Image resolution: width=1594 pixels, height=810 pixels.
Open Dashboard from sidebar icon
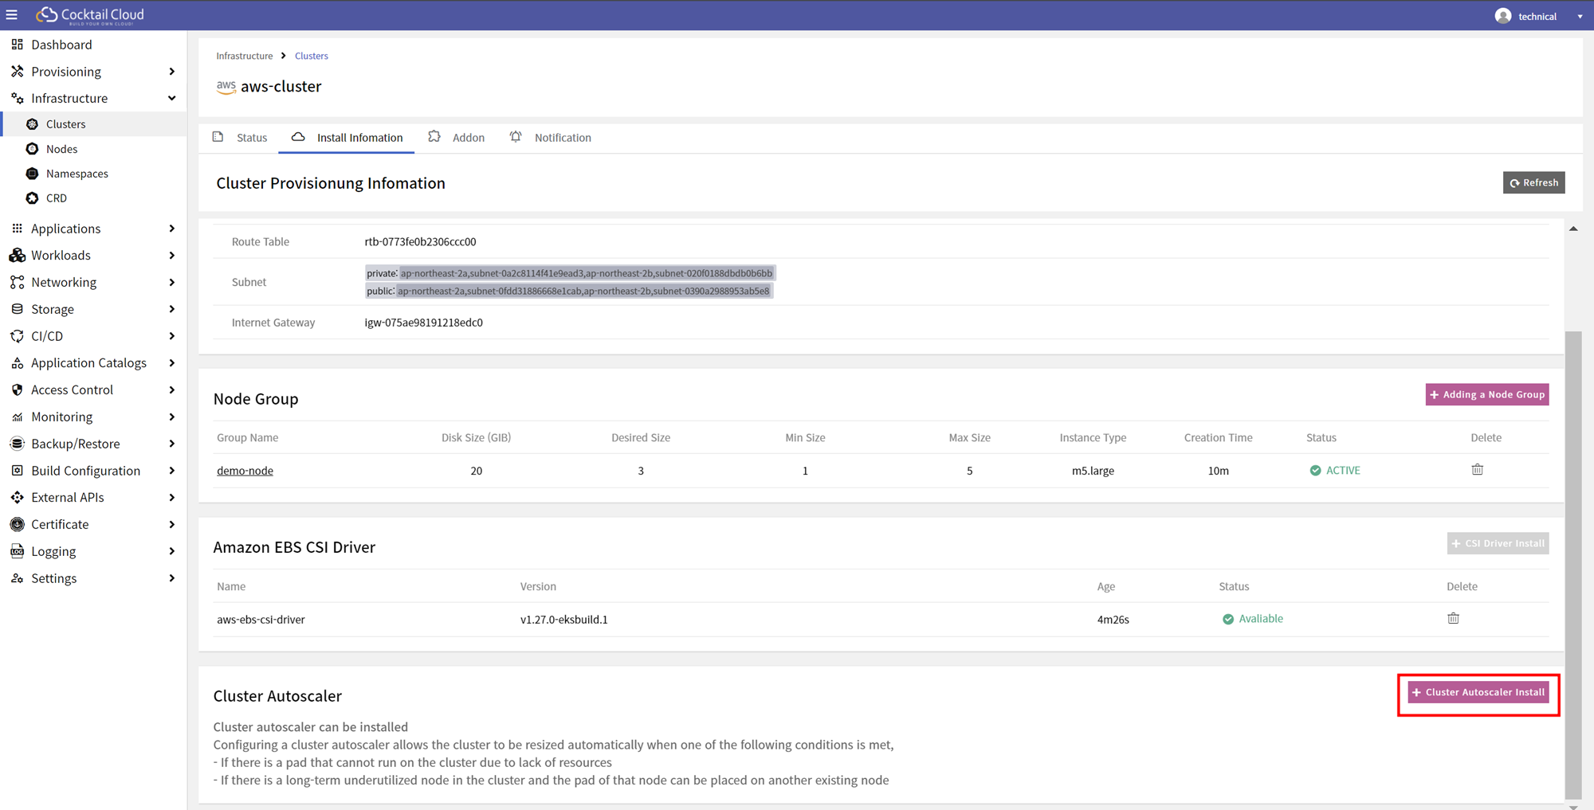(17, 45)
